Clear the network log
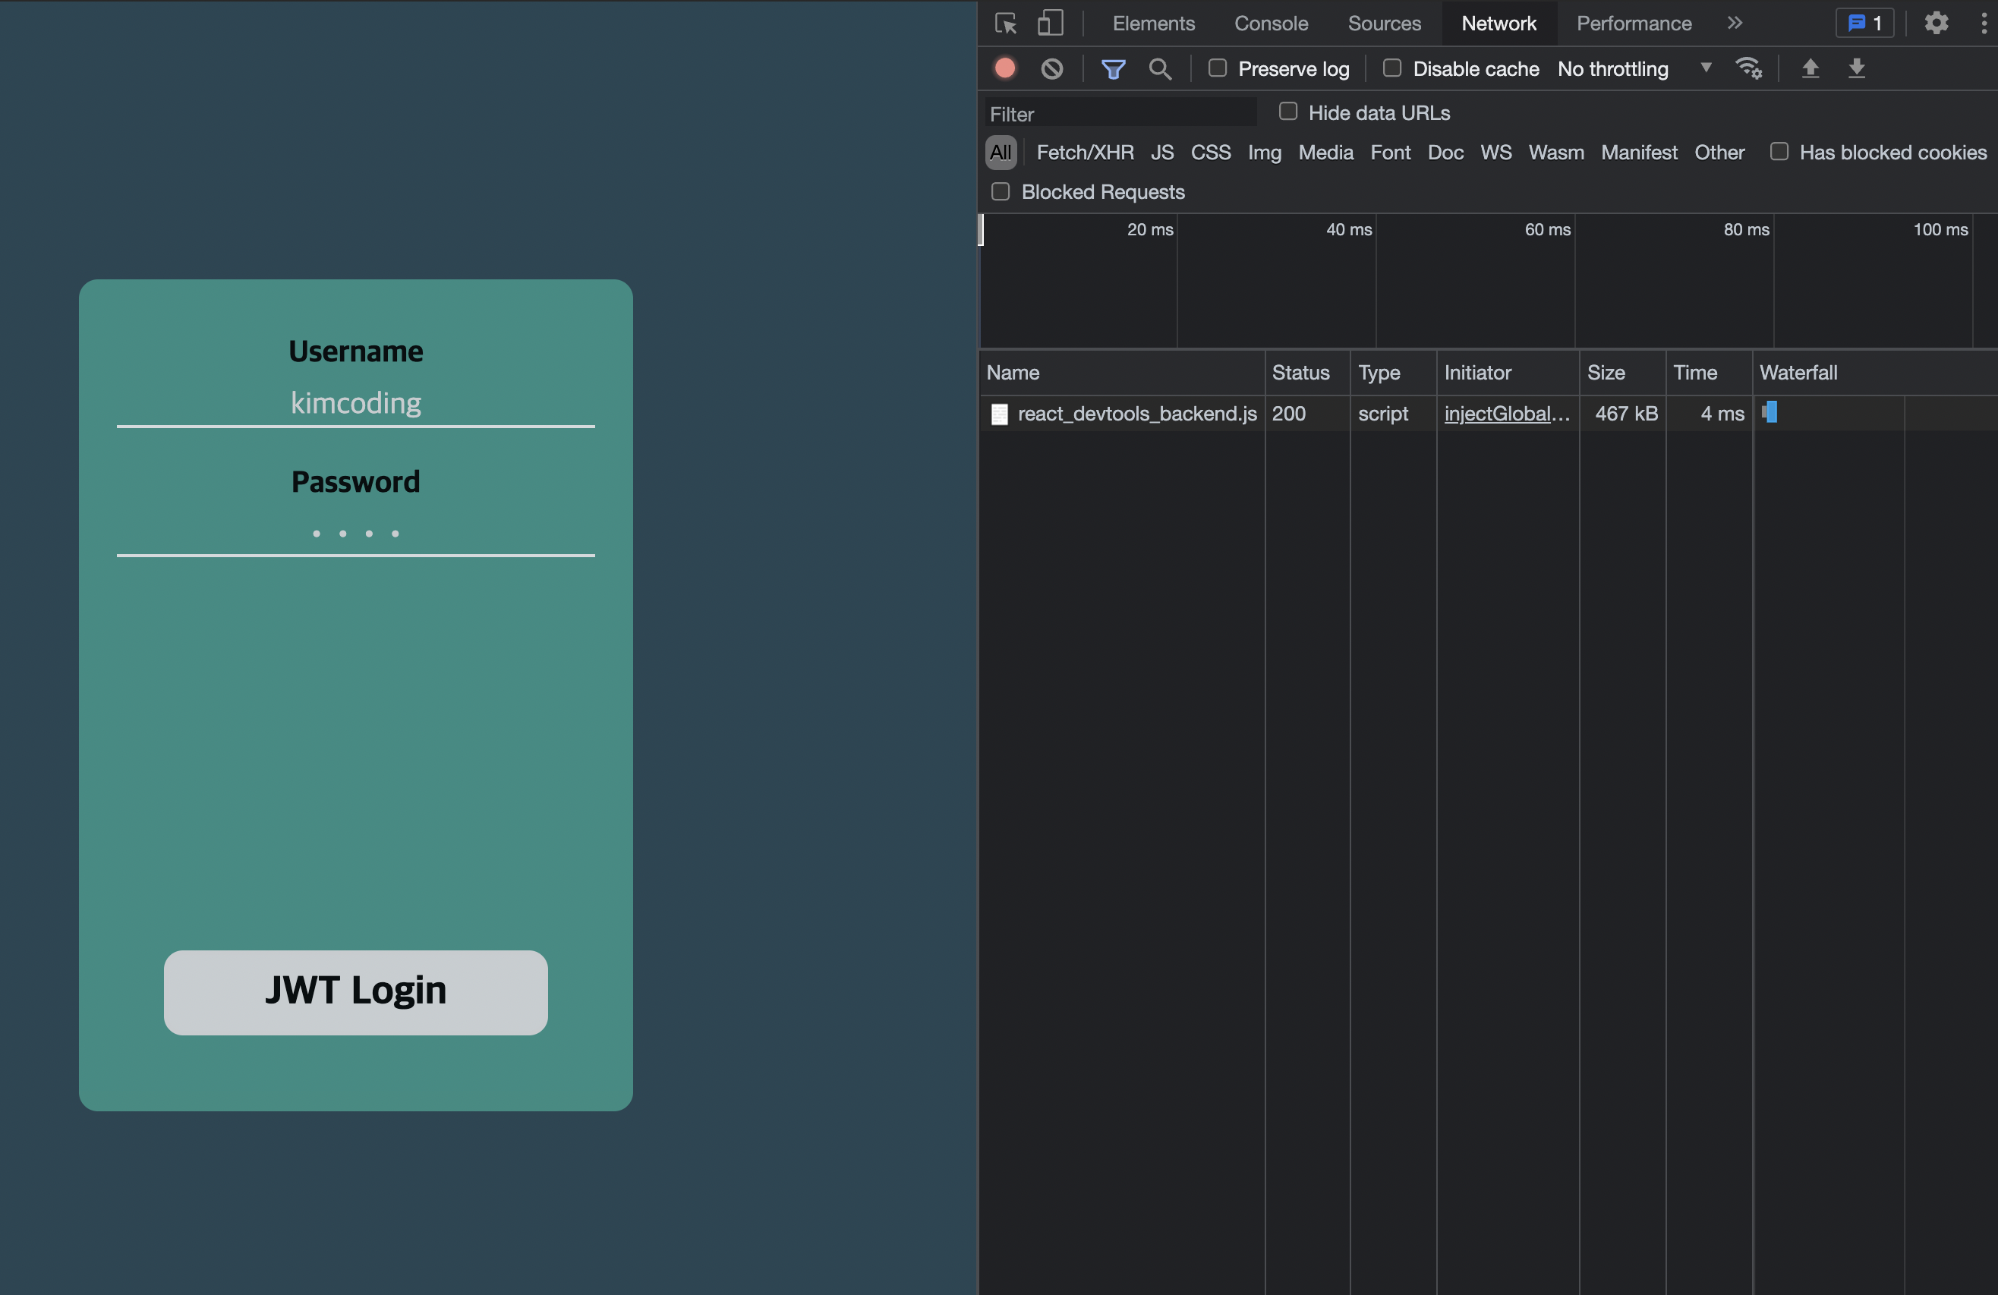This screenshot has width=1998, height=1295. tap(1051, 68)
